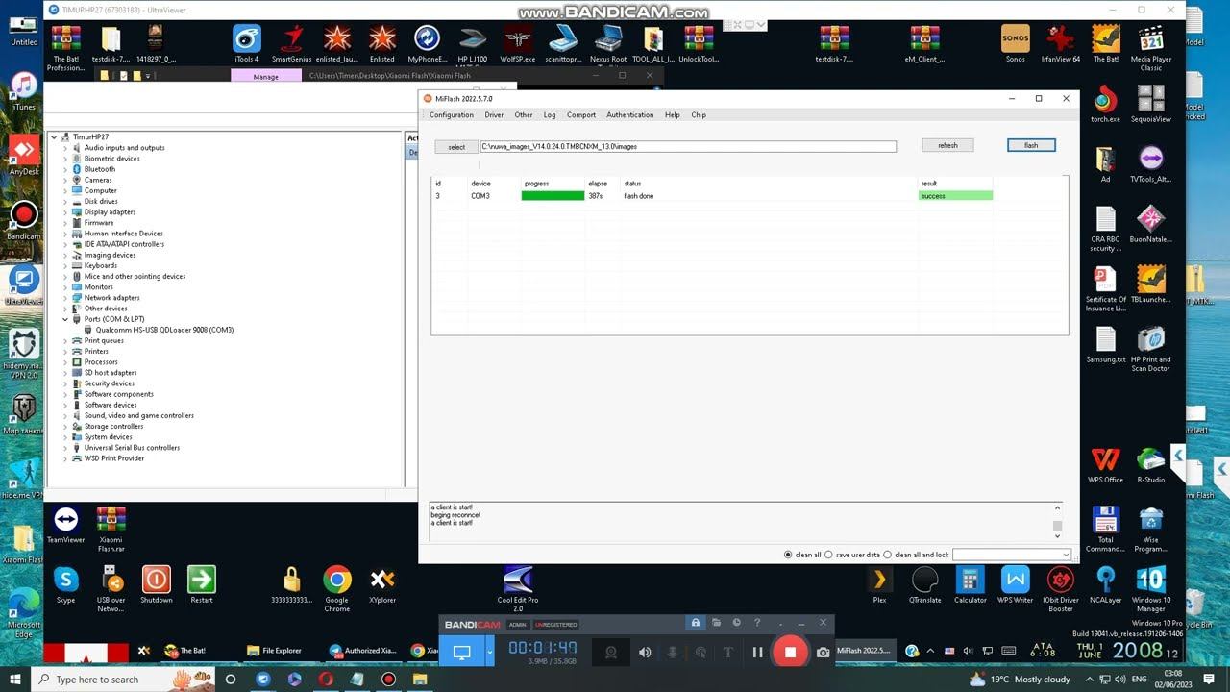Open Google Chrome desktop shortcut
The width and height of the screenshot is (1230, 692).
click(x=336, y=581)
